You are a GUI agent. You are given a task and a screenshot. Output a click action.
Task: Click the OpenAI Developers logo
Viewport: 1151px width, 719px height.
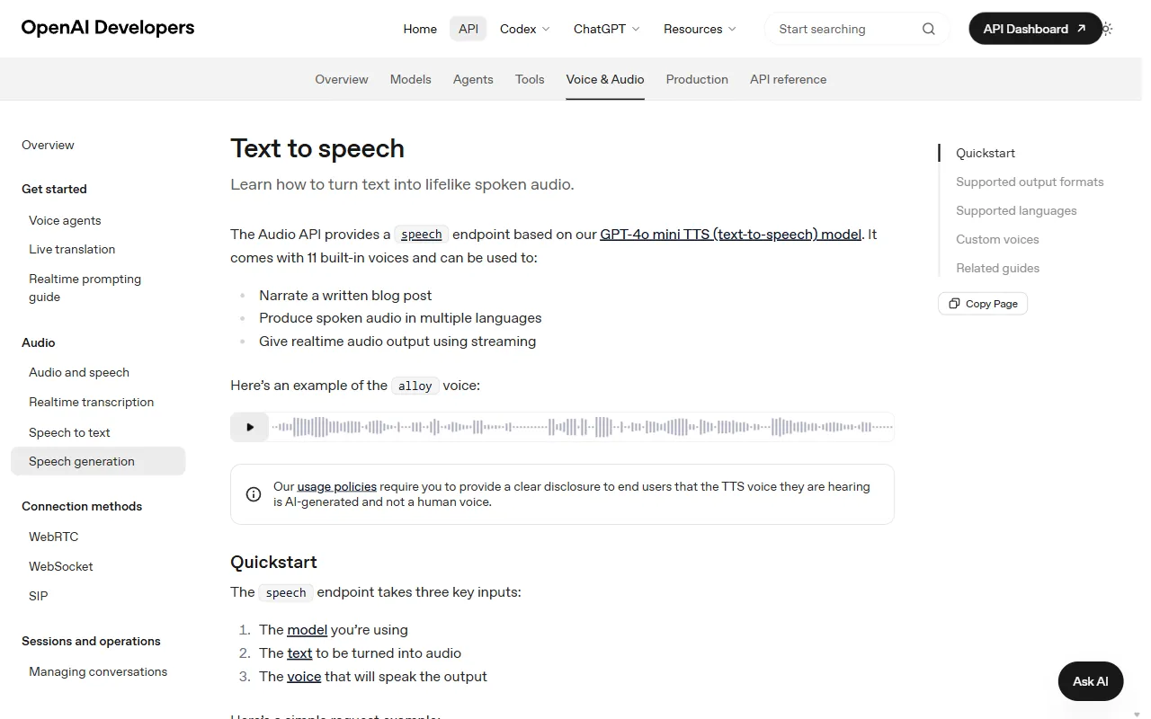click(x=108, y=28)
